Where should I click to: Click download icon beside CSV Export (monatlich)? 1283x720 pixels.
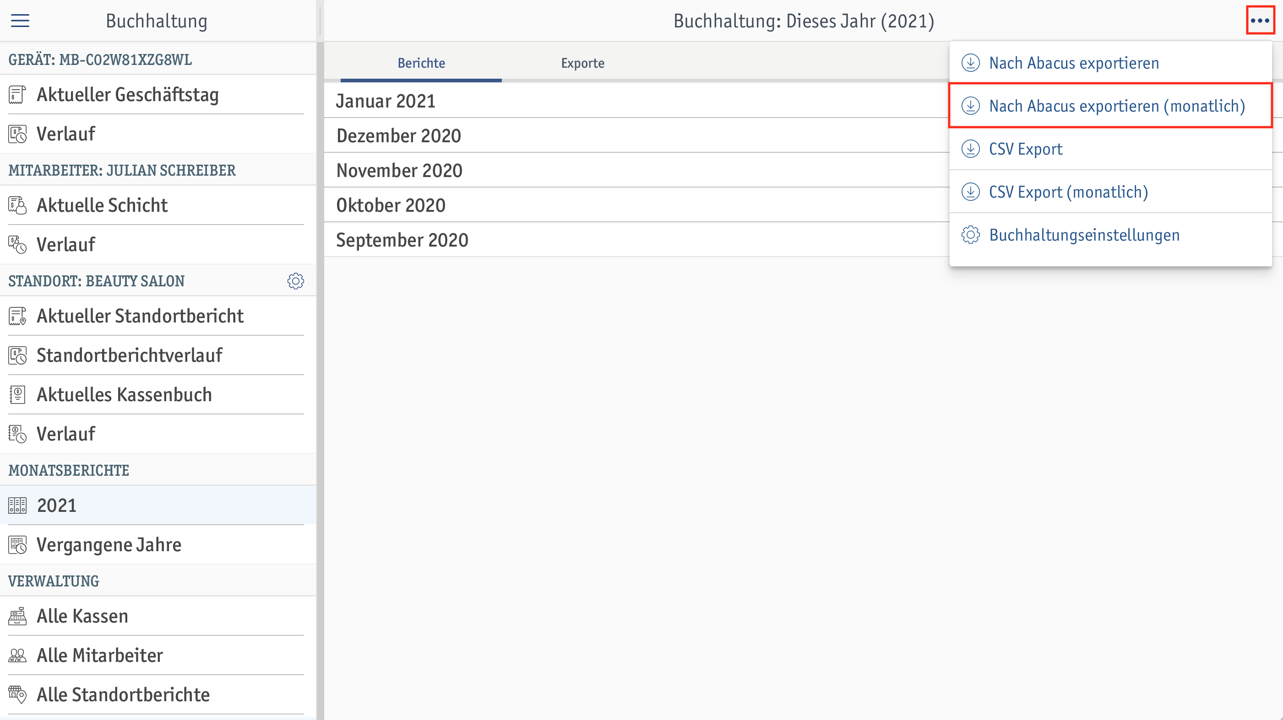point(970,192)
